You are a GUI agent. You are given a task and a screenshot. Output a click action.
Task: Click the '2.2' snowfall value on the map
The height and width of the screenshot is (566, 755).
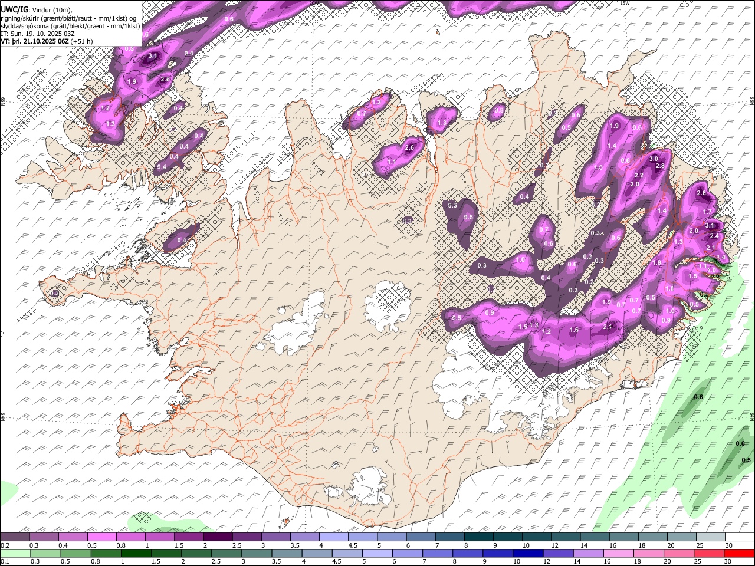639,176
